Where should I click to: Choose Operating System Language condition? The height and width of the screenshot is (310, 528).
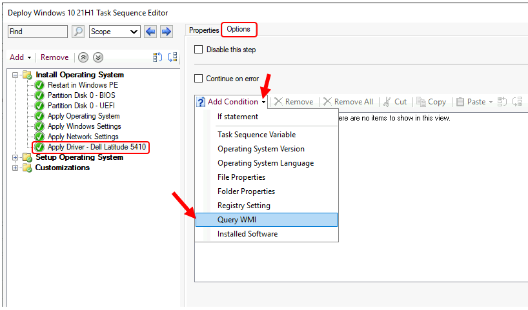pos(267,163)
